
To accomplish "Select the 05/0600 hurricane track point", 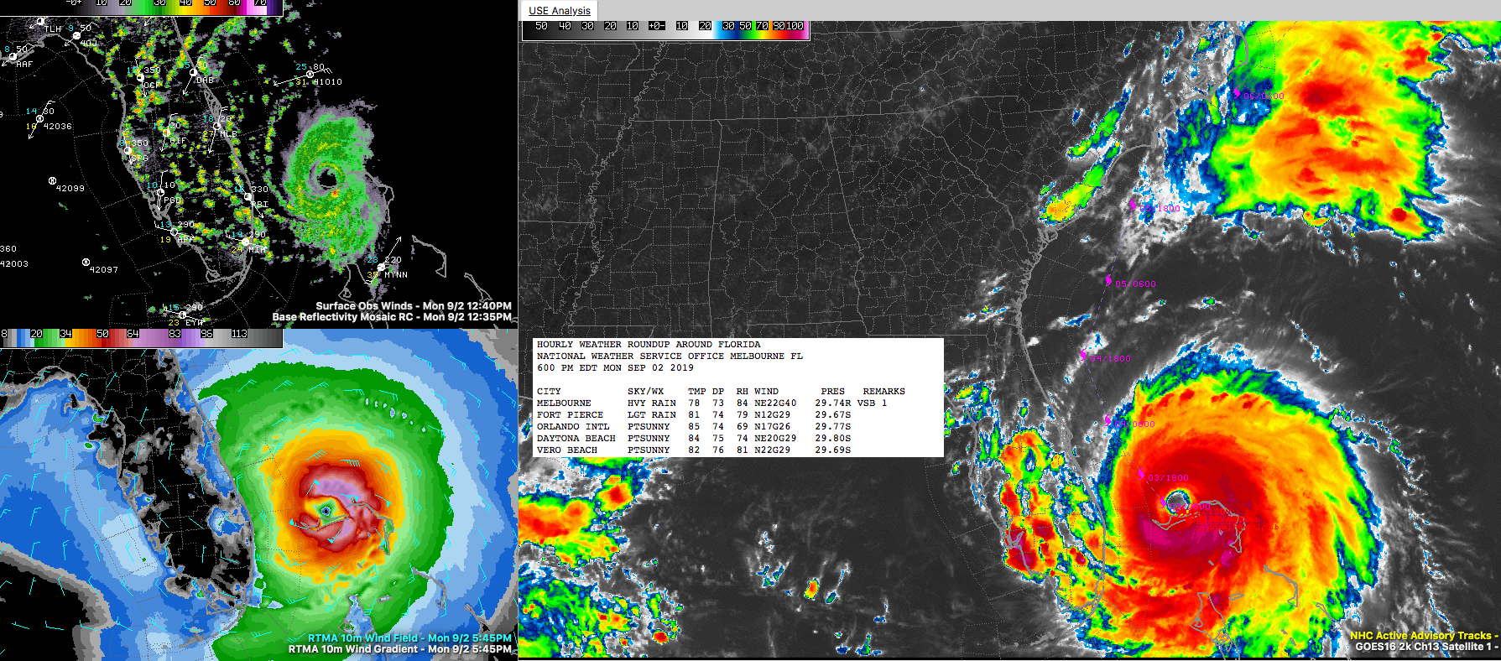I will 1109,280.
